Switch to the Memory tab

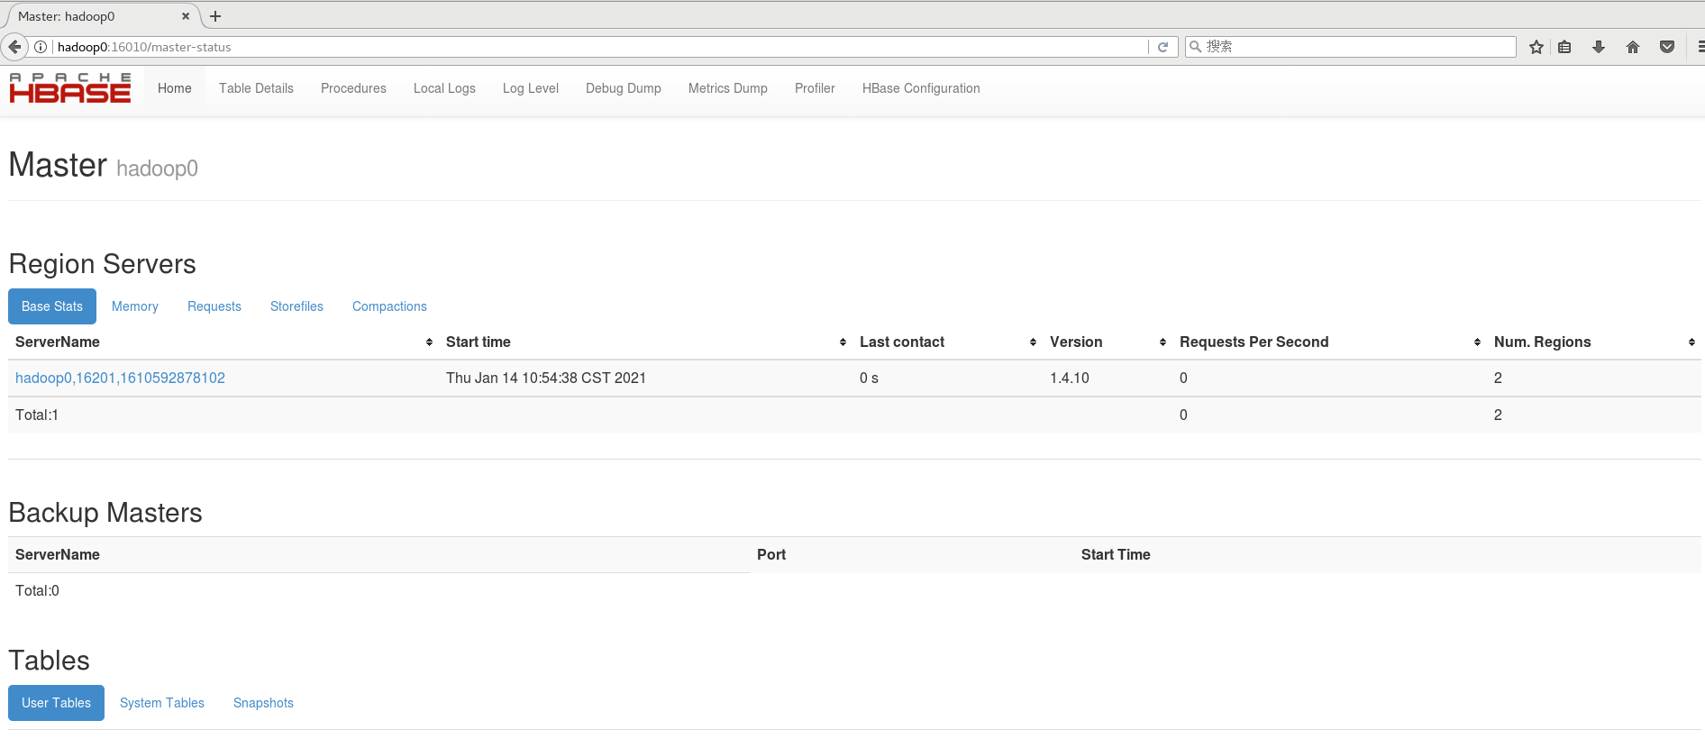click(x=135, y=306)
